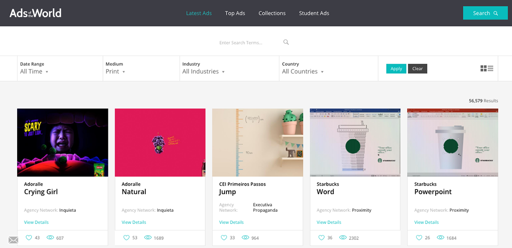Like the Powerpoint ad heart icon
Viewport: 512px width, 248px height.
coord(419,238)
